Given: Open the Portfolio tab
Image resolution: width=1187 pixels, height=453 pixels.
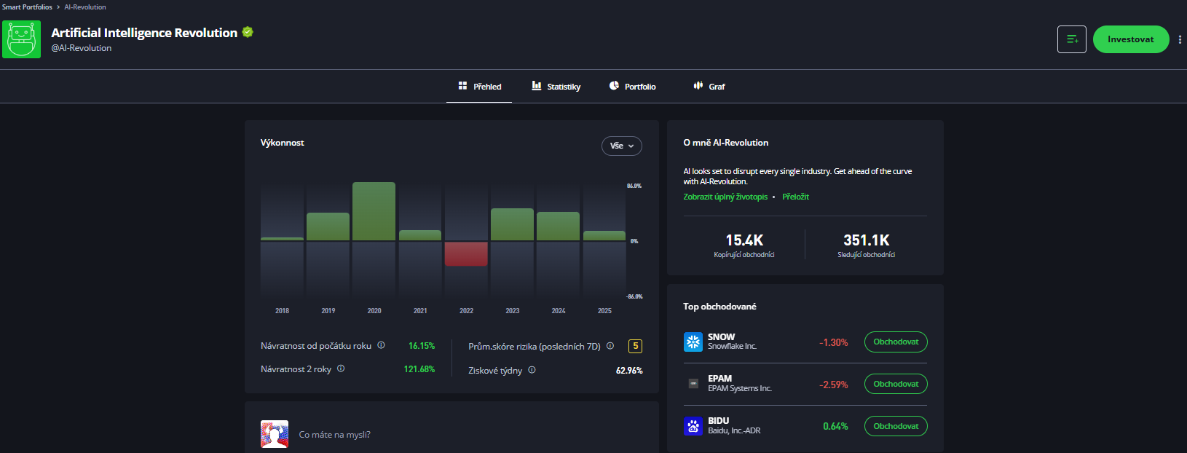Looking at the screenshot, I should pos(632,87).
